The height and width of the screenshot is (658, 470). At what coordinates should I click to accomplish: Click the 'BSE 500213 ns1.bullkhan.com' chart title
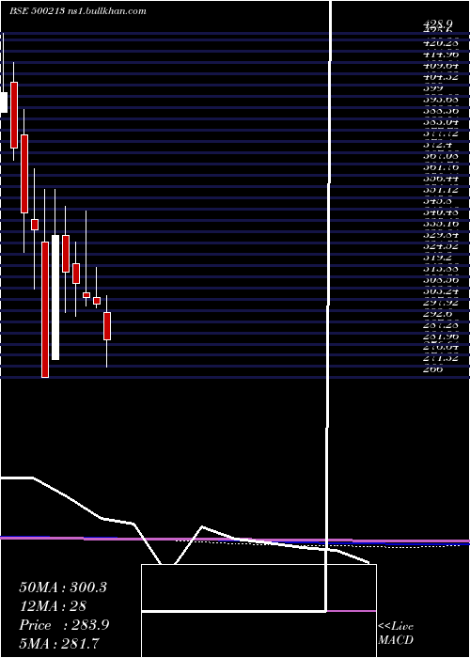[78, 11]
